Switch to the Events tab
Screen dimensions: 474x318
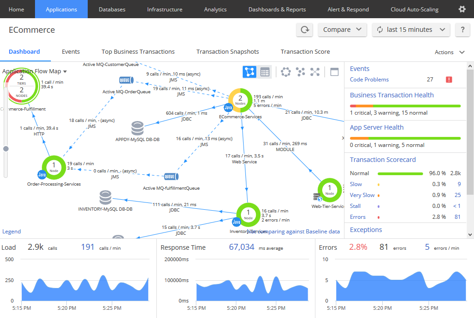(x=71, y=52)
